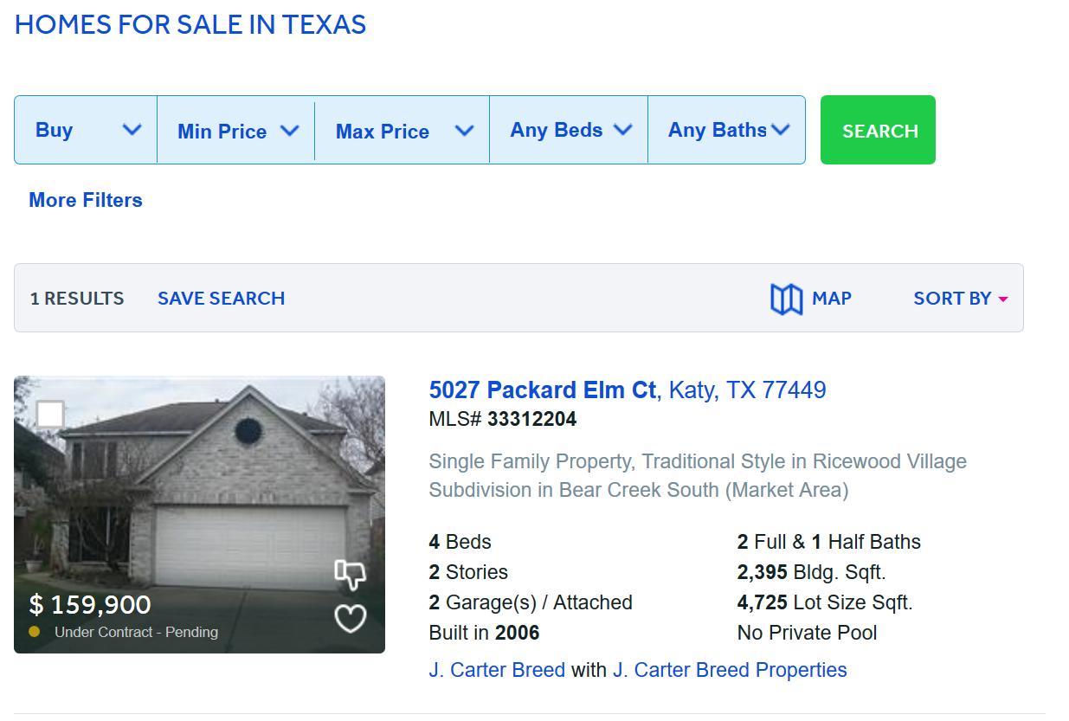
Task: Click the folded map icon
Action: pos(786,299)
